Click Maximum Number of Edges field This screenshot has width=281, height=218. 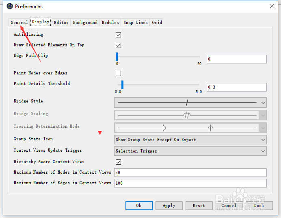coord(190,183)
